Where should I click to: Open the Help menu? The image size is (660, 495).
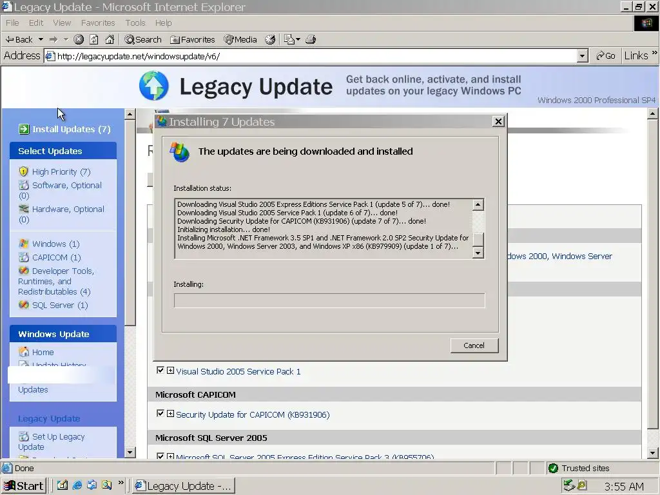(x=163, y=23)
